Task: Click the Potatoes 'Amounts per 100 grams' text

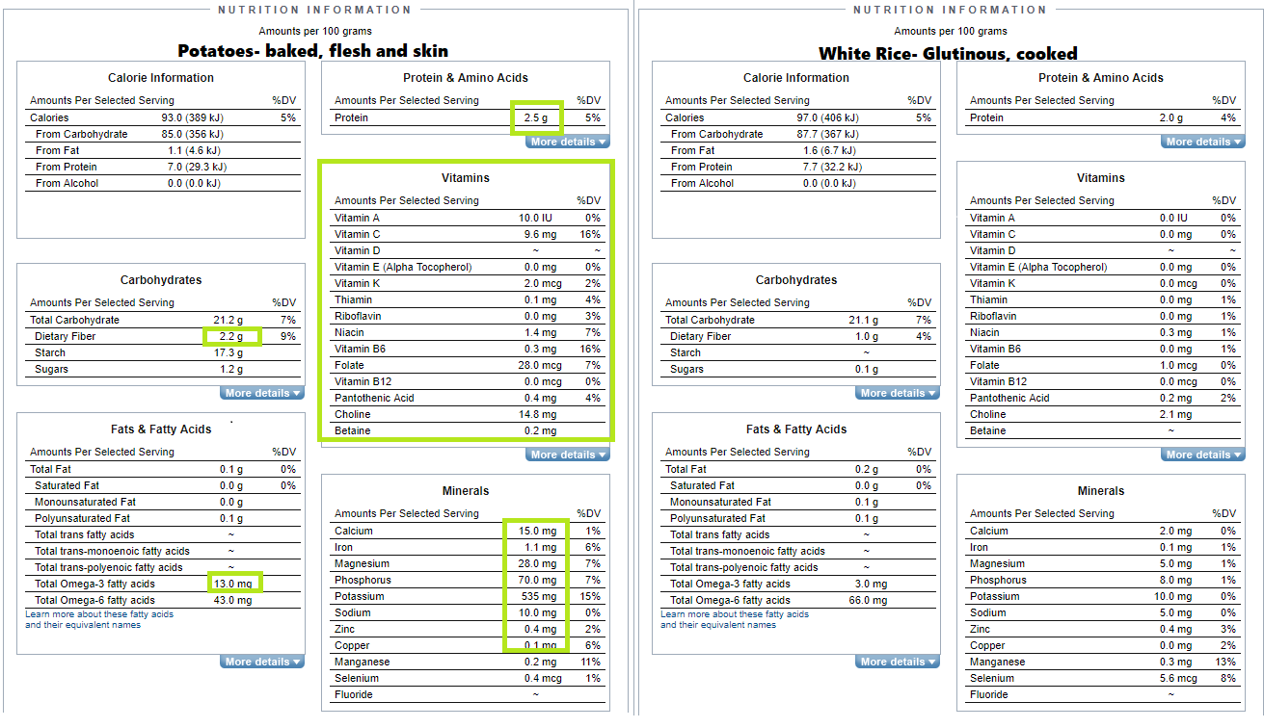Action: [x=315, y=32]
